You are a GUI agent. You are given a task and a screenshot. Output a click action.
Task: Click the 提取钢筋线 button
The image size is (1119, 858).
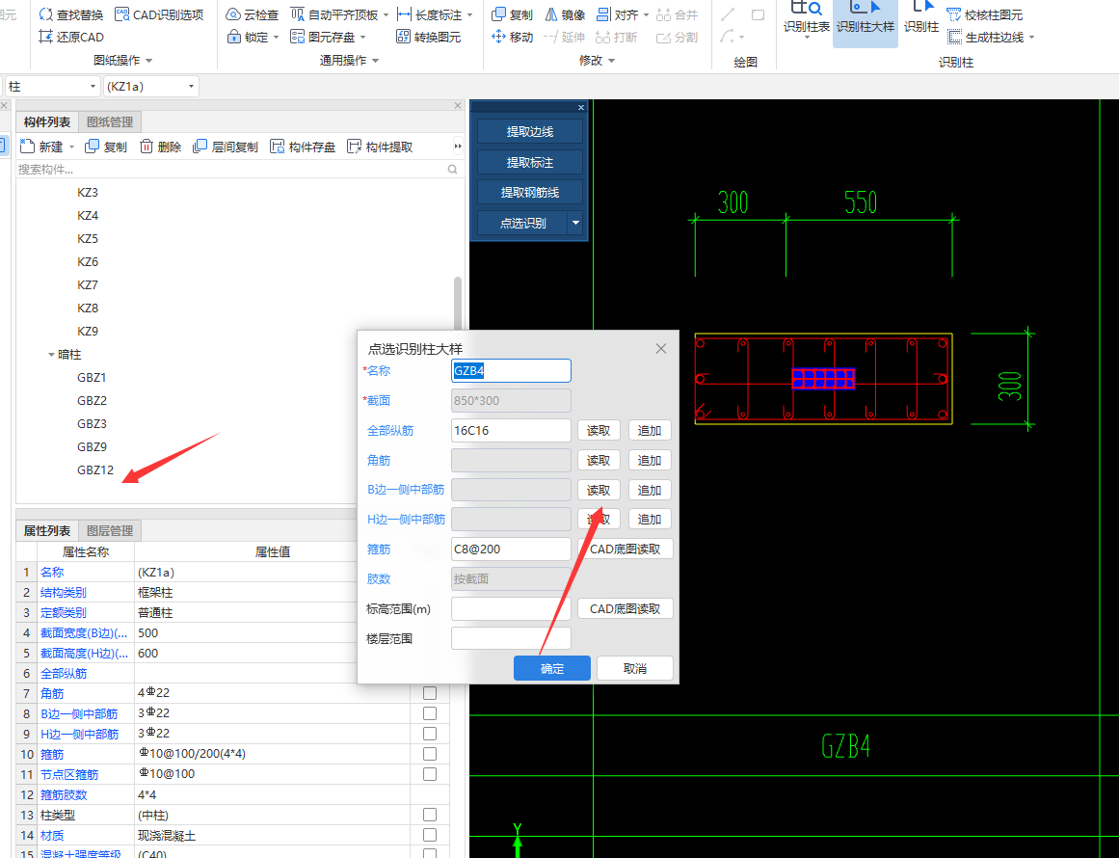[x=529, y=192]
